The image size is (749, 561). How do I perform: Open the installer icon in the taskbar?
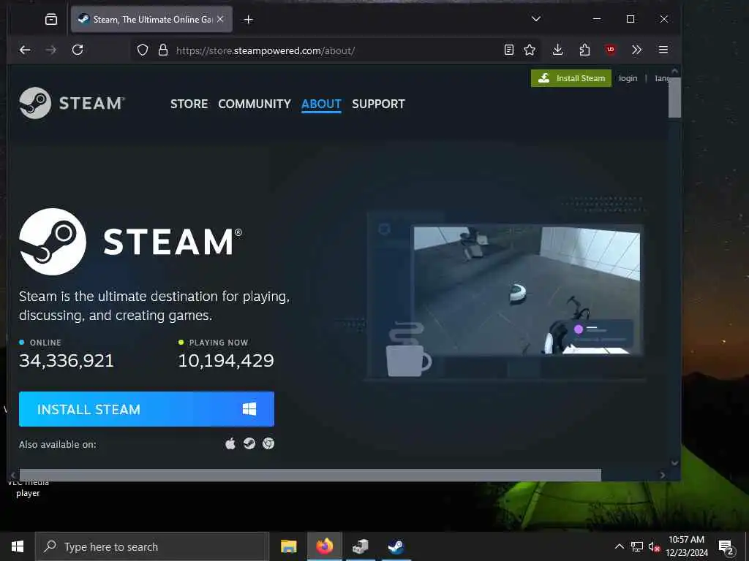coord(361,546)
